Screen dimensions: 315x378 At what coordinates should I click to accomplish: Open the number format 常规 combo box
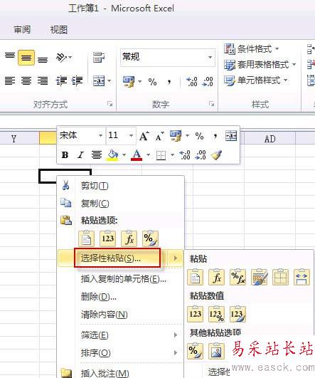point(168,58)
